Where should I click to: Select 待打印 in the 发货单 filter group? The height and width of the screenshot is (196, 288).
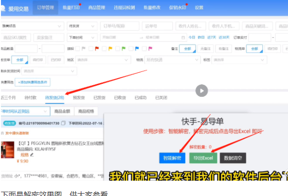38,60
